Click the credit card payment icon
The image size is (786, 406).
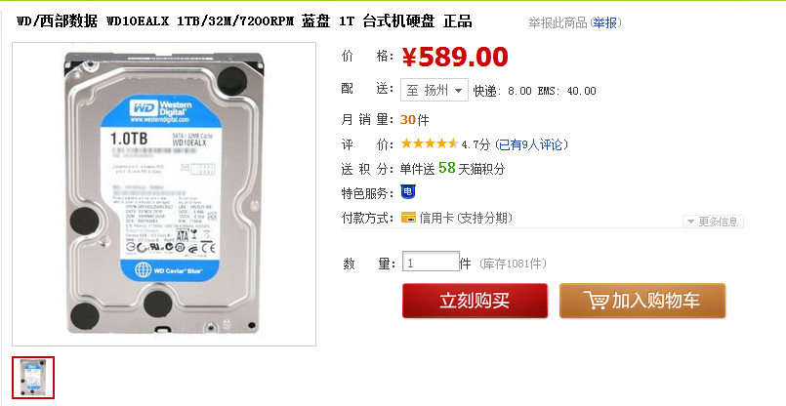[408, 218]
